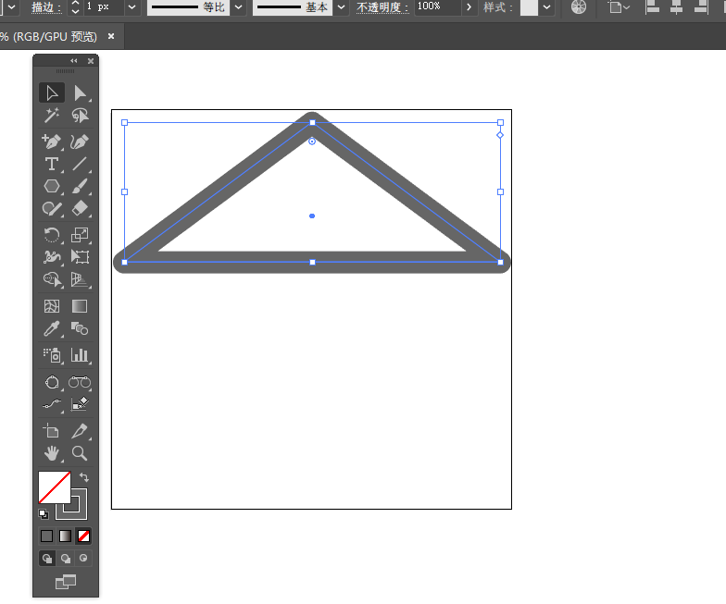This screenshot has height=604, width=726.
Task: Select the Magic Wand tool
Action: 52,117
